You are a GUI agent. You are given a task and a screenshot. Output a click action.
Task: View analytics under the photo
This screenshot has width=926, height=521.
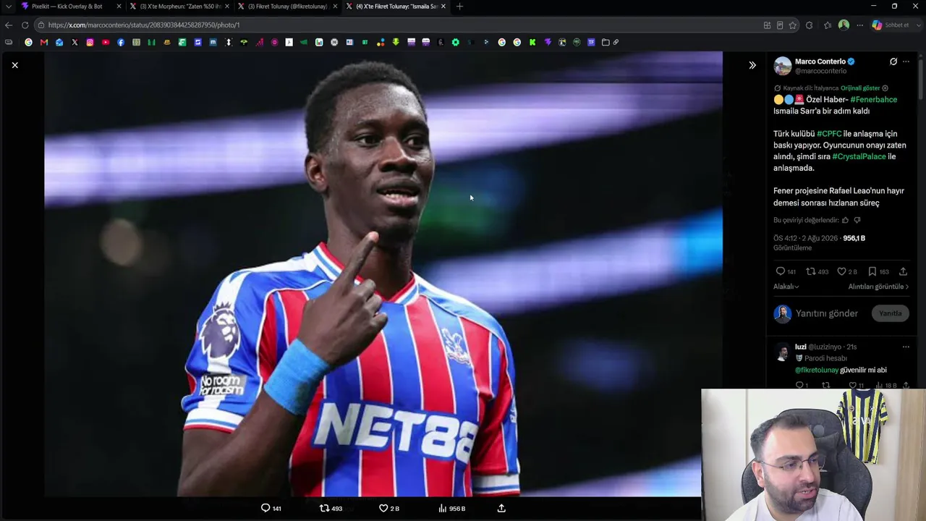[443, 508]
